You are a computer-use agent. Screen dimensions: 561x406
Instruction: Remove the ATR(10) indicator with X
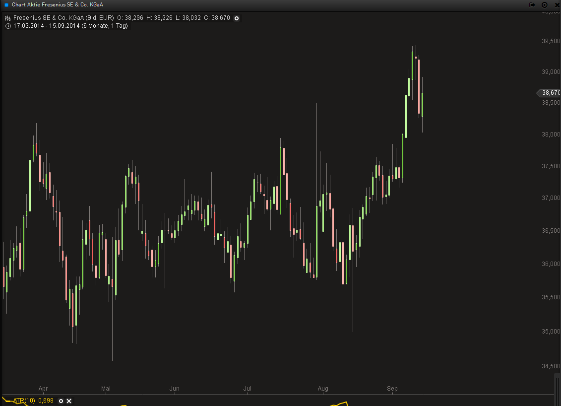pos(69,401)
